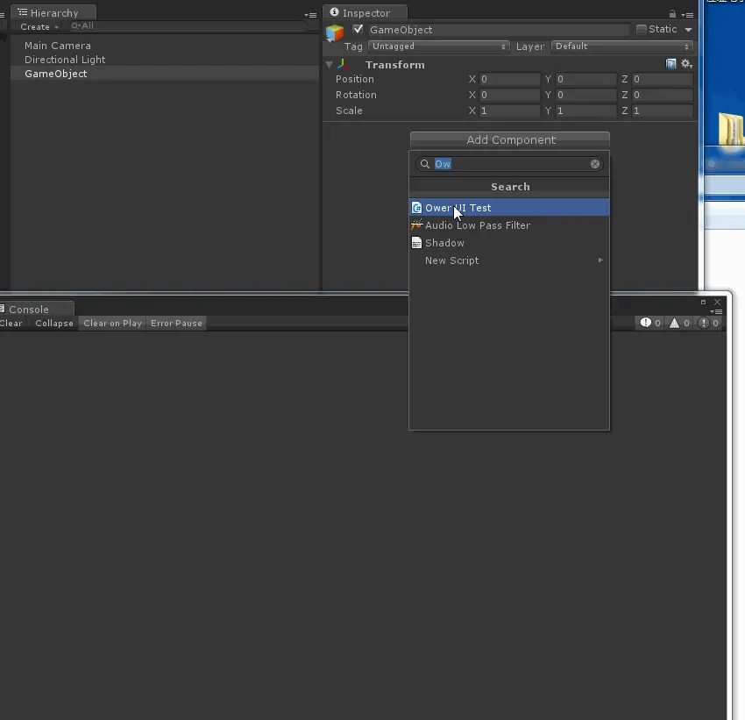Click the Position Y field

coord(585,79)
